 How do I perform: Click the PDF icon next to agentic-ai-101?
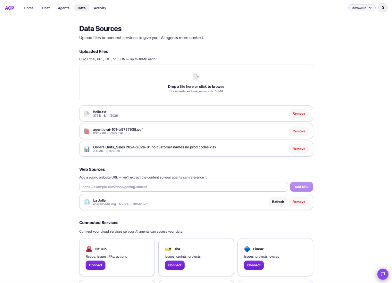click(x=87, y=131)
